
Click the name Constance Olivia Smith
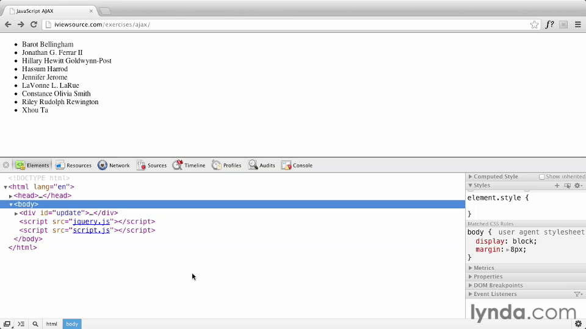point(56,94)
